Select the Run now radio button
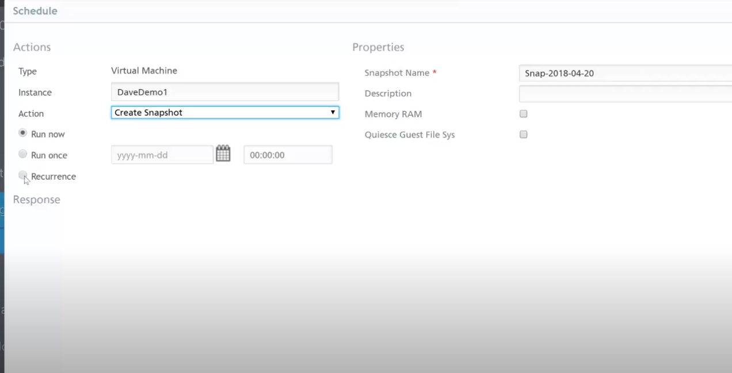This screenshot has height=373, width=732. pos(23,133)
